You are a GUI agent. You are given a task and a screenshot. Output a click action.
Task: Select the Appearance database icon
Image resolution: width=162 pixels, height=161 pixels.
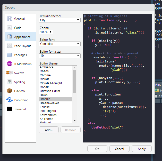tap(10, 37)
